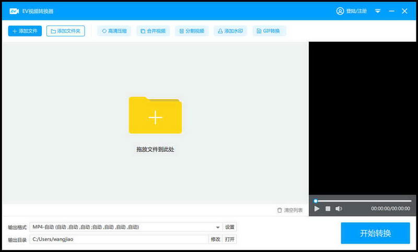Open the 分割视频 split video tool
The image size is (418, 252).
point(192,31)
